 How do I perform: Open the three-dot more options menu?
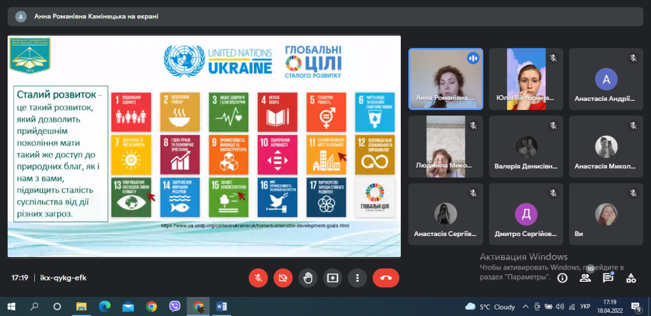coord(358,277)
